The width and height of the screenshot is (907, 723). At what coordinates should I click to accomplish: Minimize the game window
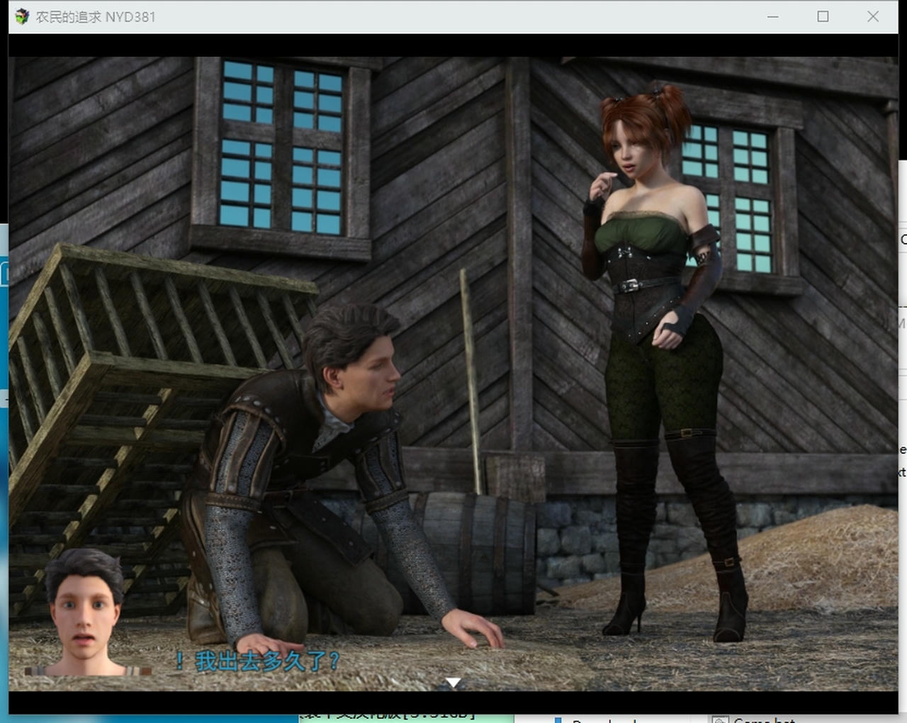tap(772, 16)
